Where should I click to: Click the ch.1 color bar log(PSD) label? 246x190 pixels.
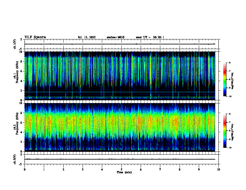(232, 81)
